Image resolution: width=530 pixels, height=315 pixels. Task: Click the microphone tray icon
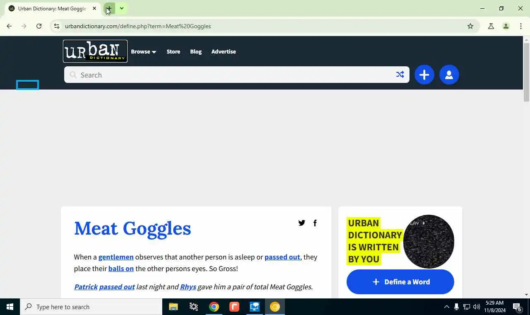(x=456, y=307)
